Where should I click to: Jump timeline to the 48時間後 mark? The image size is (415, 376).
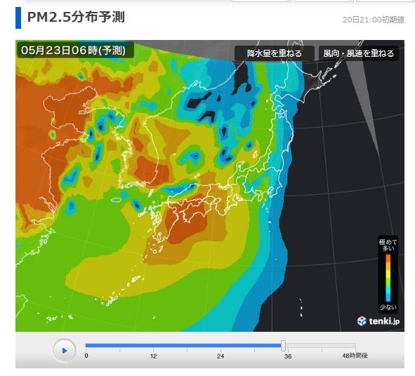click(x=355, y=356)
